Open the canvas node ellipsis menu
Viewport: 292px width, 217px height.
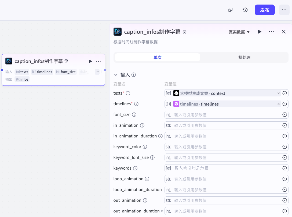point(98,61)
